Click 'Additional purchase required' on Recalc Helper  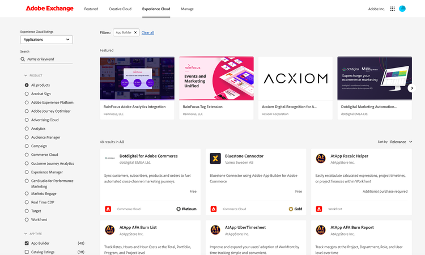385,192
